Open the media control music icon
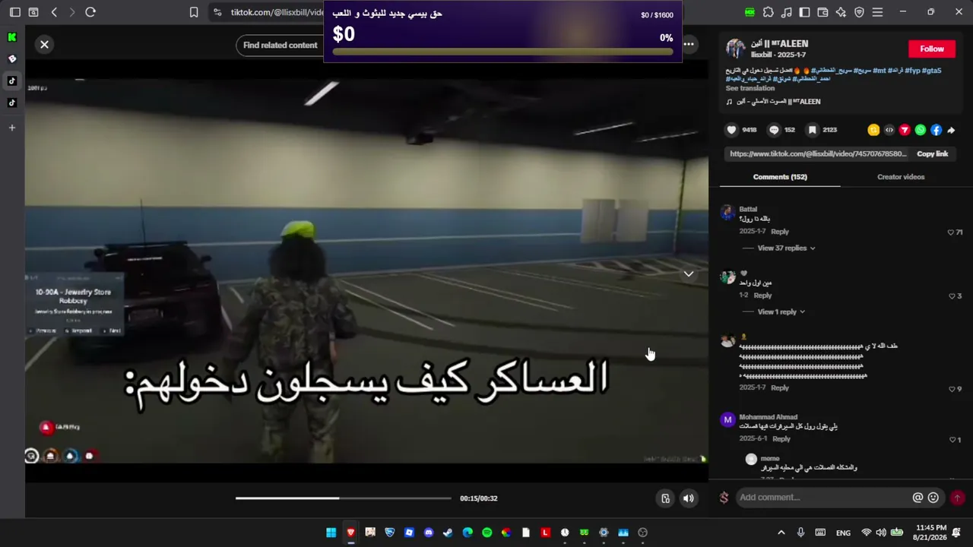Viewport: 973px width, 547px height. [786, 12]
